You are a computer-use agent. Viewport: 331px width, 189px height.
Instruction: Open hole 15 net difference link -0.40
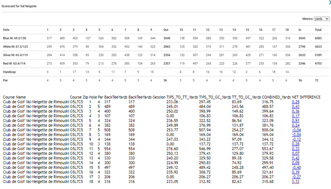(296, 167)
